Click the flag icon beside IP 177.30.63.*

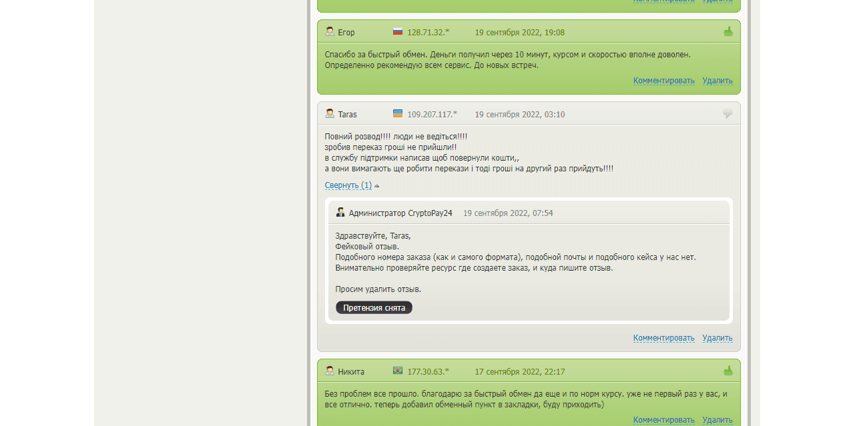[x=398, y=371]
